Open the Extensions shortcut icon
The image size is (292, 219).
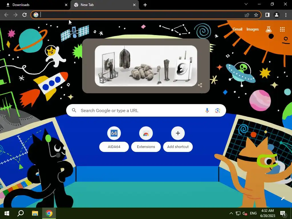click(146, 133)
